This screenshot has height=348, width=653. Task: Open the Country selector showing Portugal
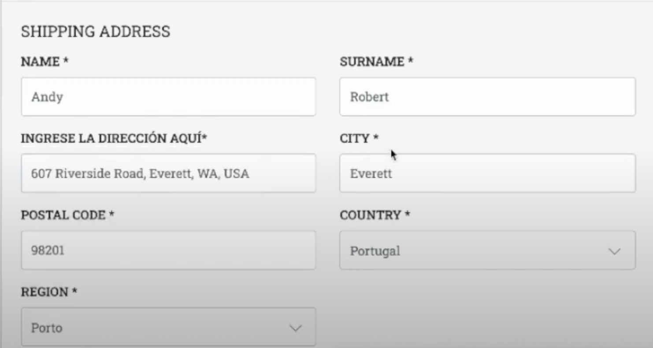487,250
